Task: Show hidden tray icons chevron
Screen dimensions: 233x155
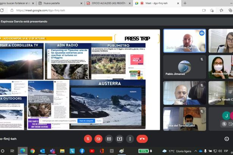Action: pos(196,151)
